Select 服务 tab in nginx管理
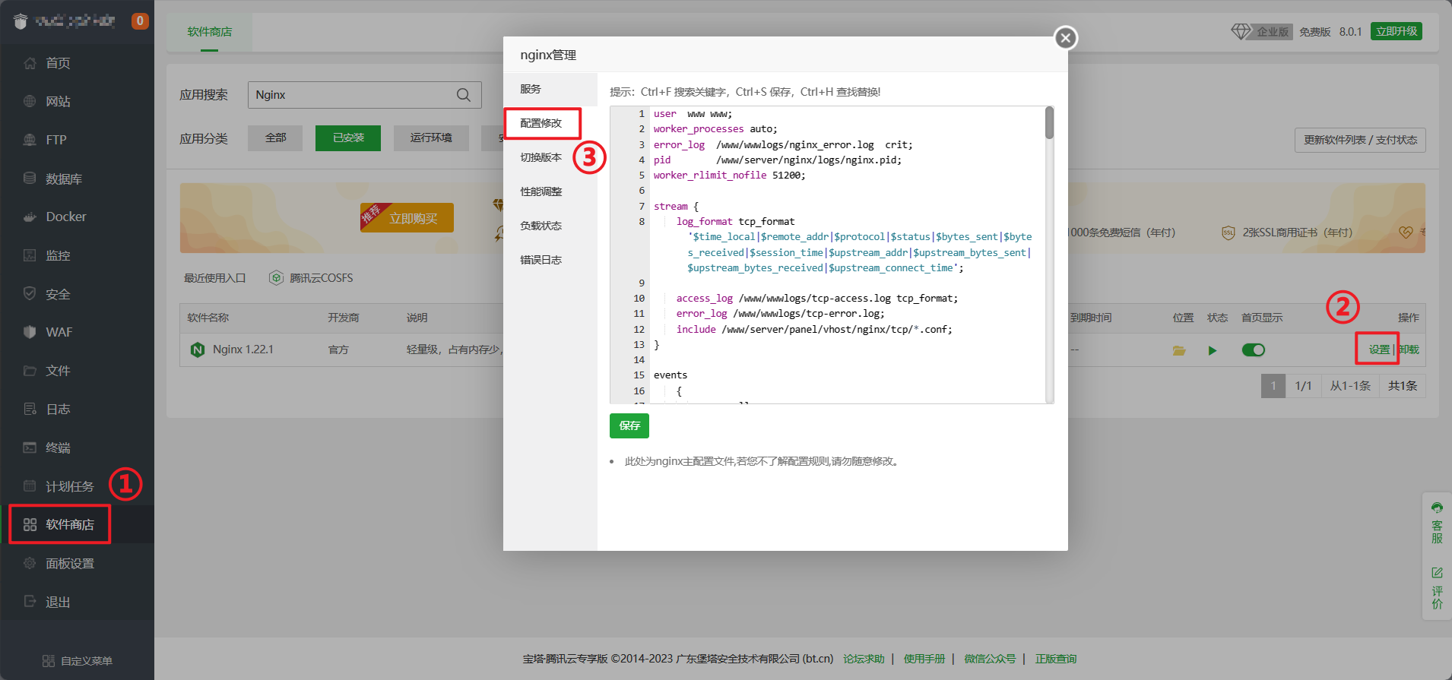Viewport: 1452px width, 680px height. click(x=550, y=89)
